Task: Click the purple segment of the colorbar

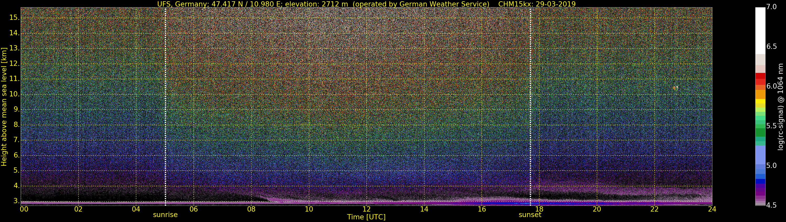Action: [x=760, y=190]
